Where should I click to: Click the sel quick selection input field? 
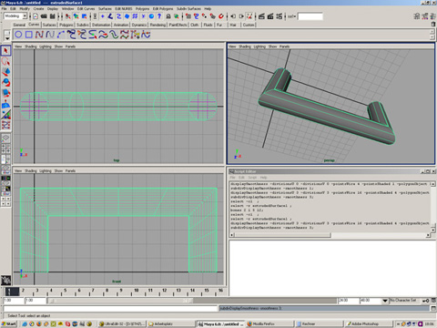tap(310, 16)
